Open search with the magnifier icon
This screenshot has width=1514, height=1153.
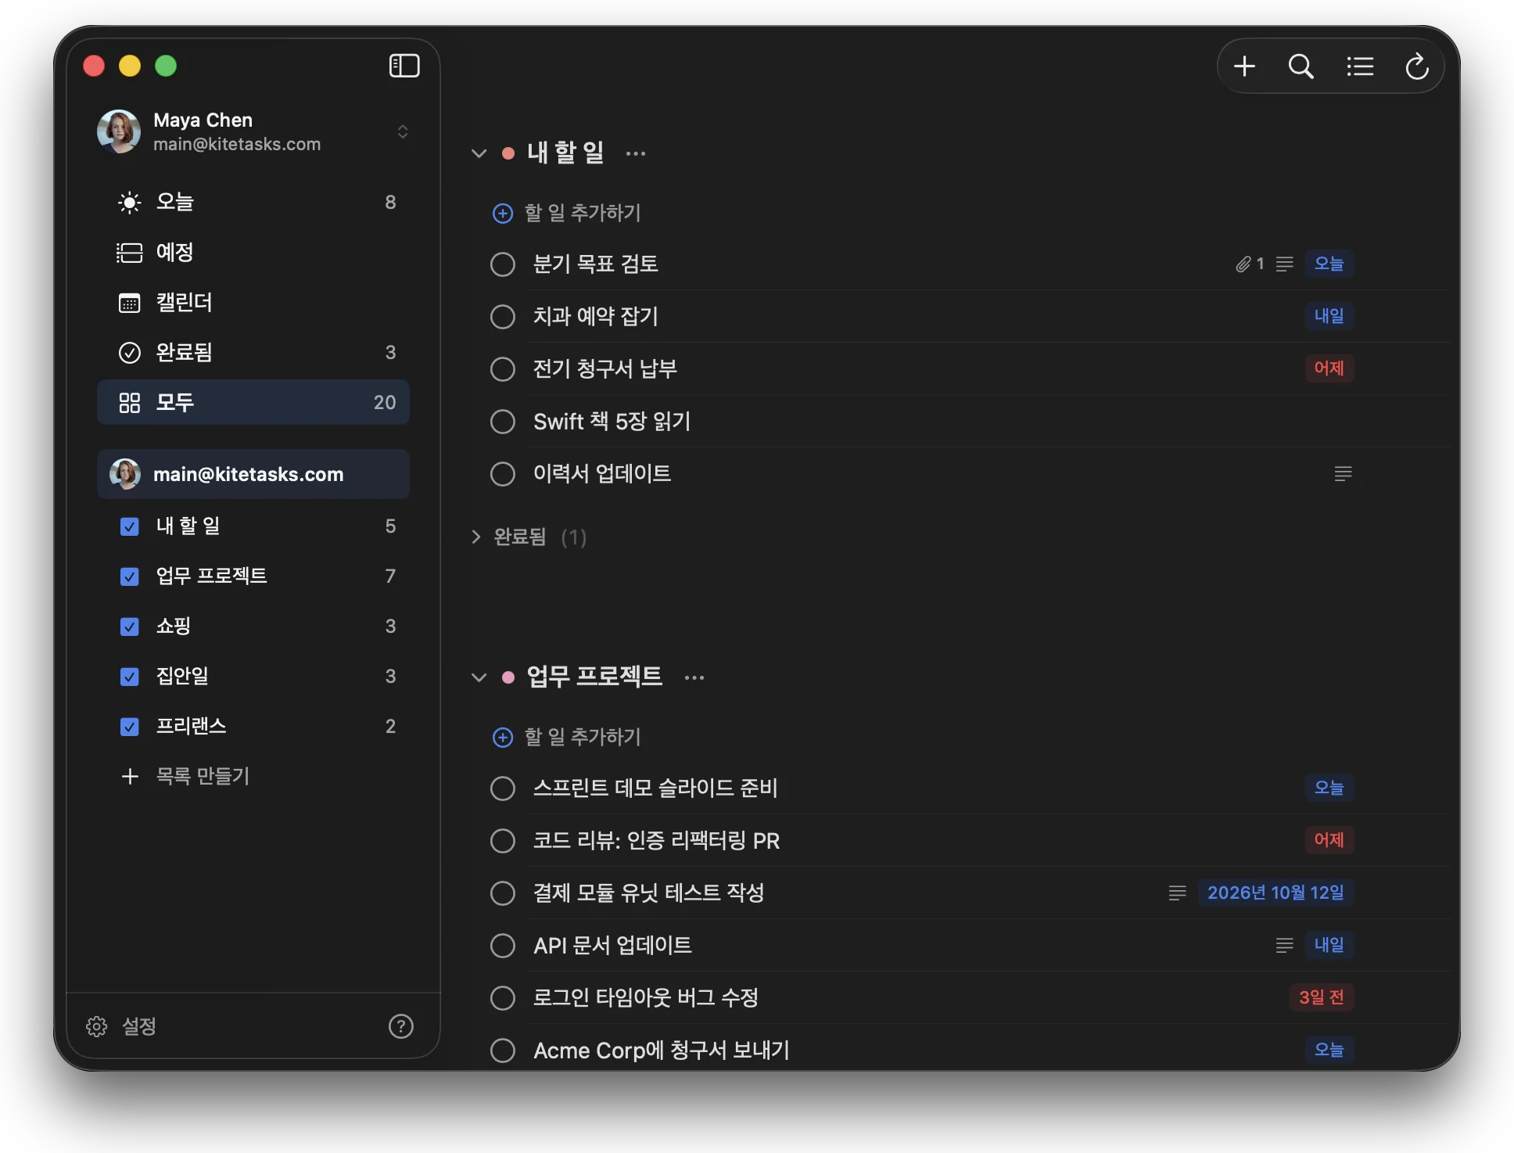coord(1301,66)
